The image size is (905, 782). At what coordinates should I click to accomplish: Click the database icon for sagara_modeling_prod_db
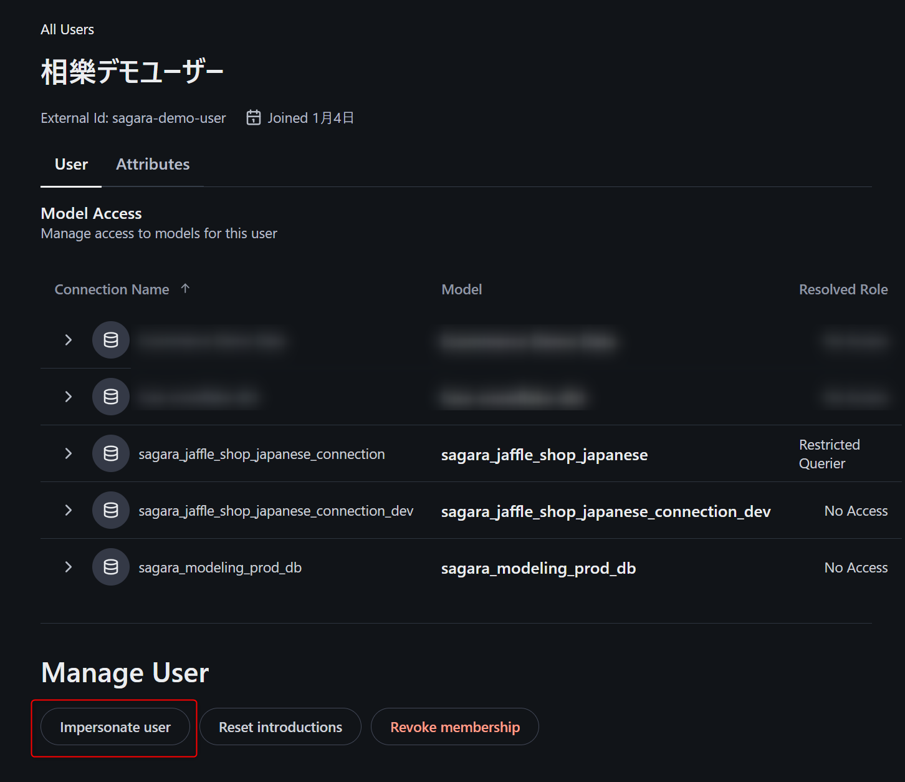coord(111,567)
